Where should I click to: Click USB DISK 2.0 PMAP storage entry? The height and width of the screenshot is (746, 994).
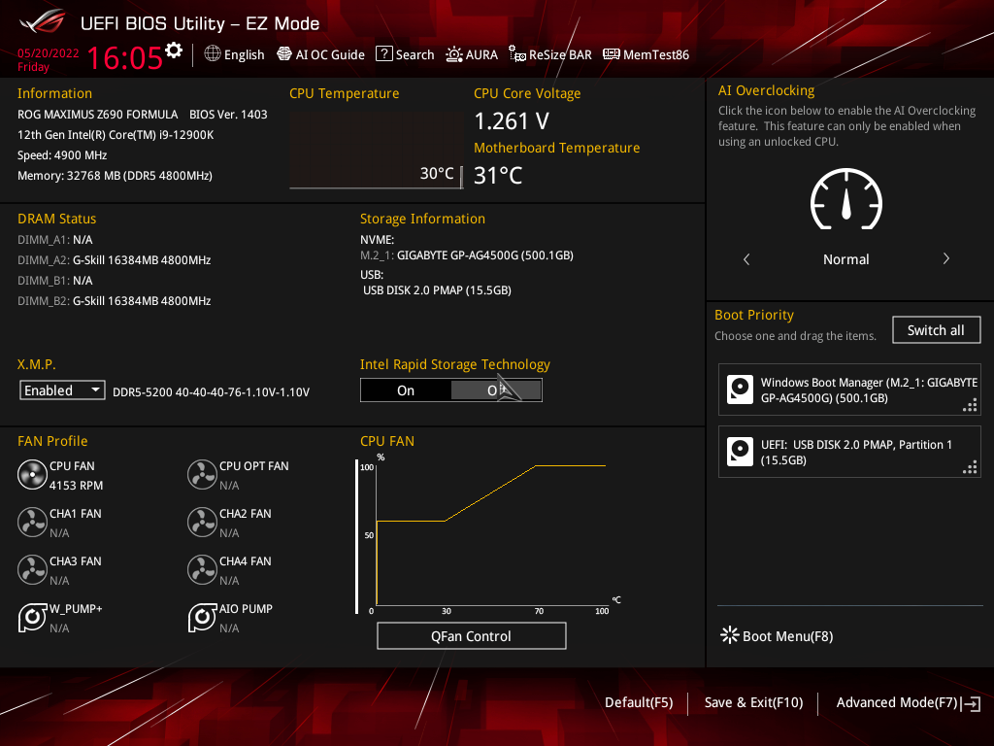tap(437, 289)
